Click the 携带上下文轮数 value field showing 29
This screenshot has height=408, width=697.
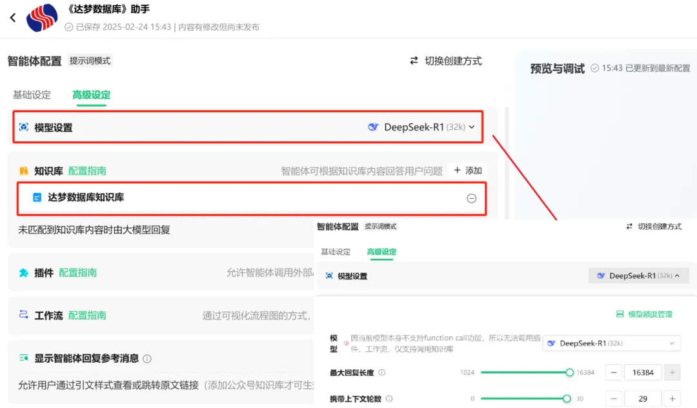(x=643, y=399)
